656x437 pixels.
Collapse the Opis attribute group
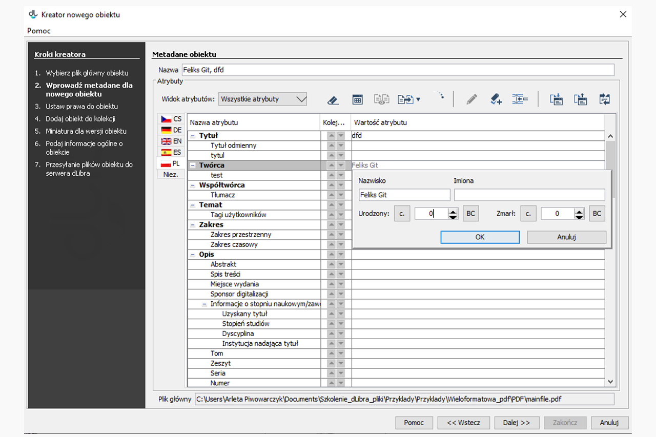click(x=193, y=255)
